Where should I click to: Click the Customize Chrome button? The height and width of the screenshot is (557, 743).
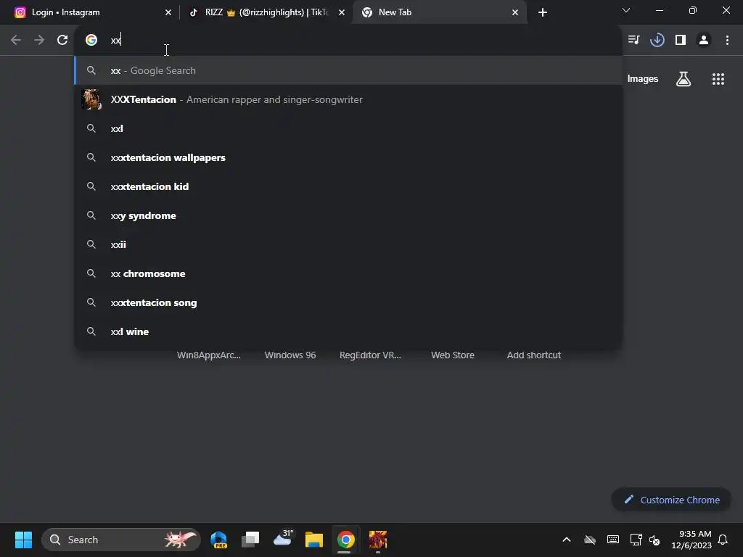[671, 500]
